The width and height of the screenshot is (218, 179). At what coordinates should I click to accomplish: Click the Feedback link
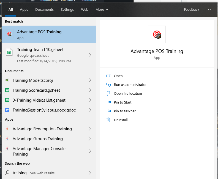[192, 9]
